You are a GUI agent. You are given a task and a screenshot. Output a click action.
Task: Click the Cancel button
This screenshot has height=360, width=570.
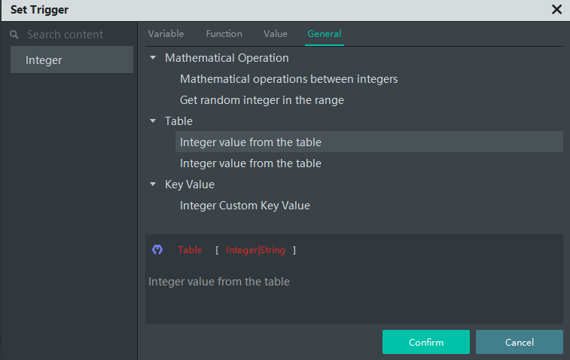click(519, 342)
